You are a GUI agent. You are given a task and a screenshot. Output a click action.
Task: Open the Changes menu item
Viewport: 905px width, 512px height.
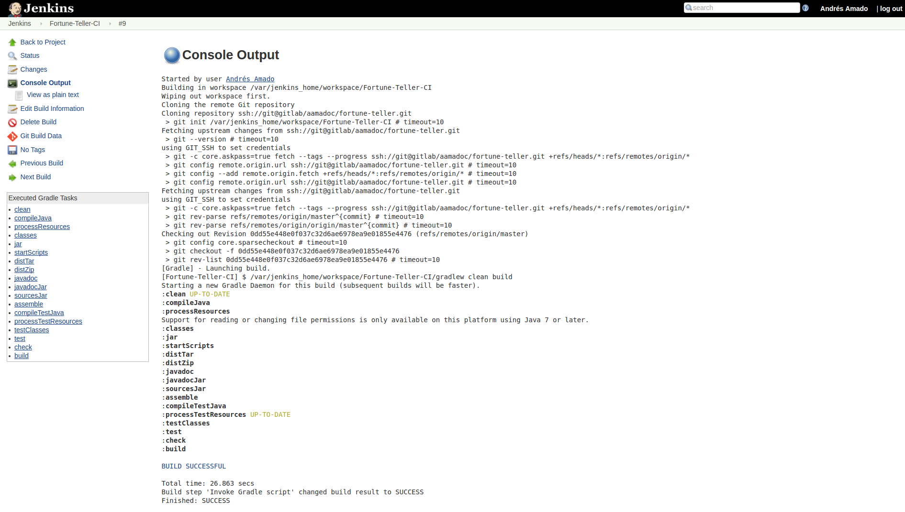point(34,69)
